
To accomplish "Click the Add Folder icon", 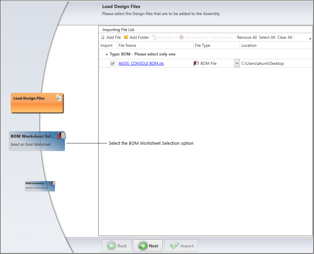I will click(126, 37).
